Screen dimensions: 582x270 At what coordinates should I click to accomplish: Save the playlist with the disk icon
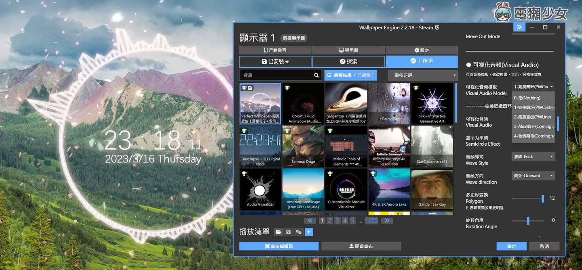[x=289, y=232]
